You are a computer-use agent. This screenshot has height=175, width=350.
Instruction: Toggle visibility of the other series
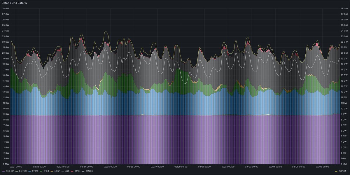[77, 171]
